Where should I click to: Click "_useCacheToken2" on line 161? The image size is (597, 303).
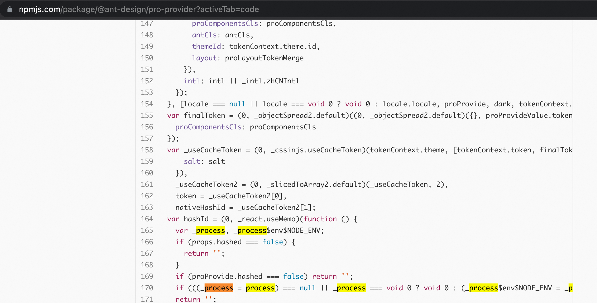pyautogui.click(x=206, y=184)
